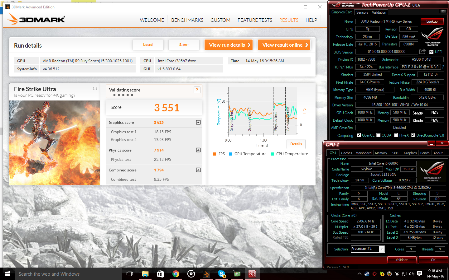Click the Lookup button in GPU-Z

tap(432, 21)
